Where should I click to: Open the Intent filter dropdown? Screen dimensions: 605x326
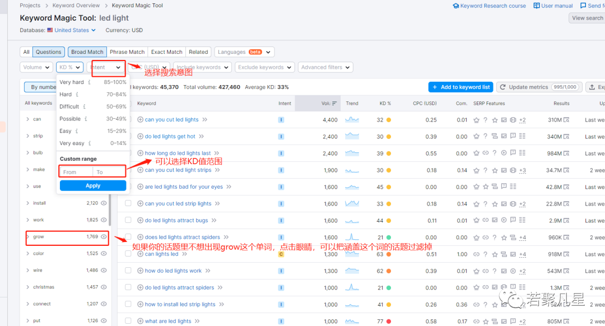pyautogui.click(x=106, y=67)
